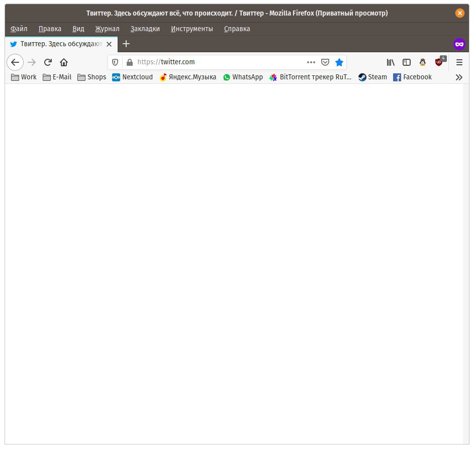Open the Инструменты menu
Image resolution: width=474 pixels, height=449 pixels.
[192, 29]
